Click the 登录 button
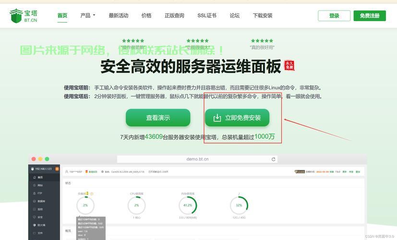Screen dimensions: 397x240 click(334, 16)
